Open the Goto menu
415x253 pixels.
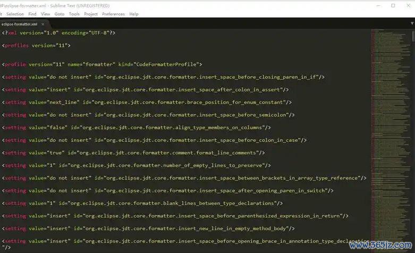[x=60, y=14]
